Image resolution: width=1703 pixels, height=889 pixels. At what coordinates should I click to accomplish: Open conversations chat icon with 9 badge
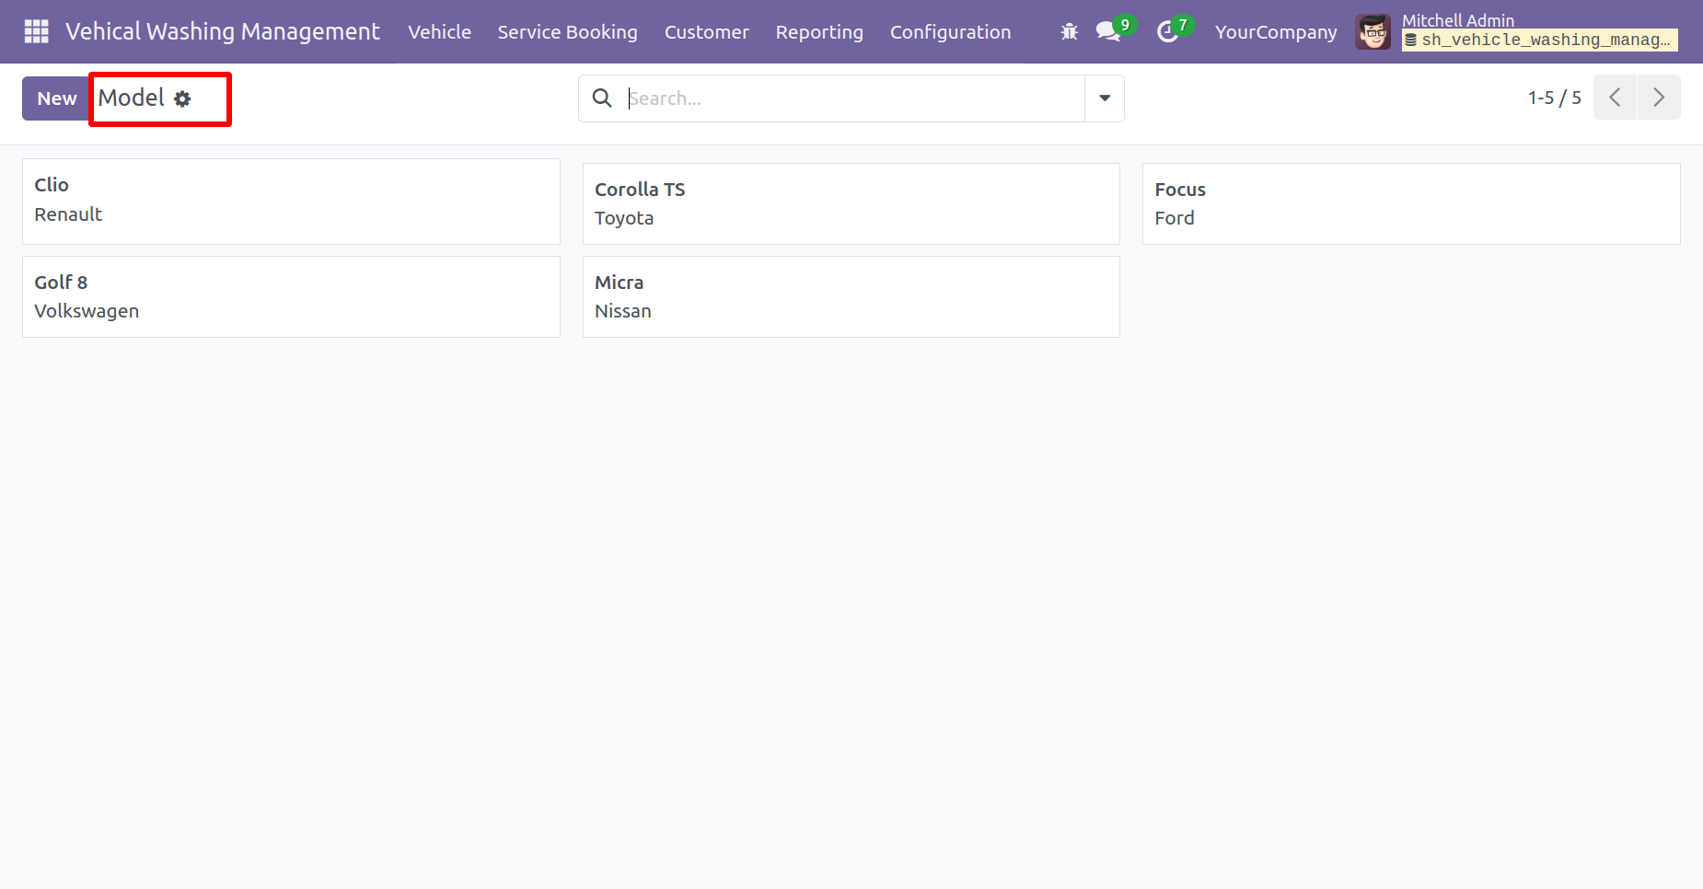click(x=1115, y=30)
